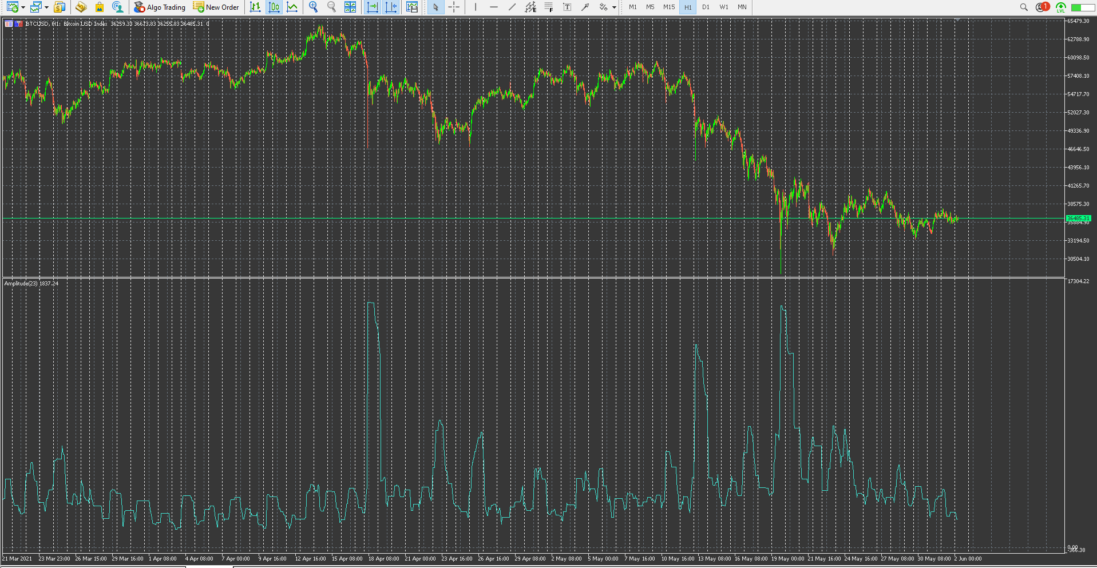Open the new chart dropdown arrow

pyautogui.click(x=23, y=7)
